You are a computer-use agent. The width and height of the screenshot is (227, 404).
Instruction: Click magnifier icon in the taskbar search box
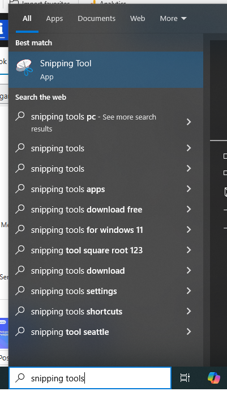click(x=20, y=378)
